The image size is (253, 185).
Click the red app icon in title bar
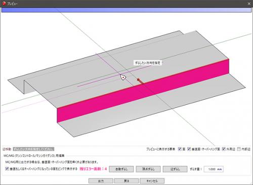pyautogui.click(x=4, y=4)
